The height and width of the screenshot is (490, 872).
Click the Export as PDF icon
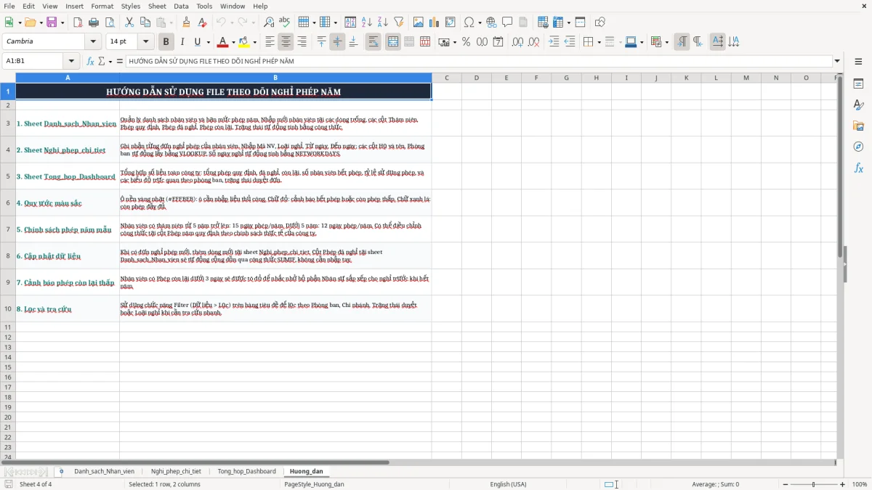point(78,23)
